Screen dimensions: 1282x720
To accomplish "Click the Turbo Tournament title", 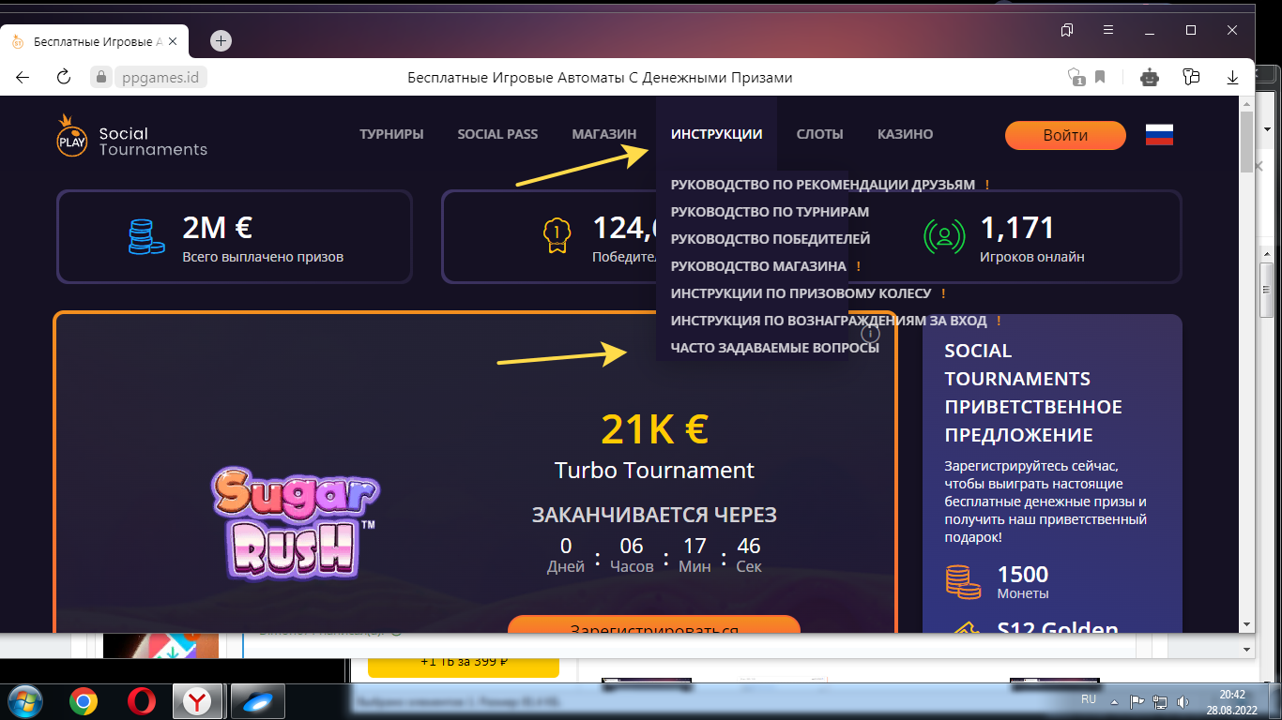I will tap(654, 470).
